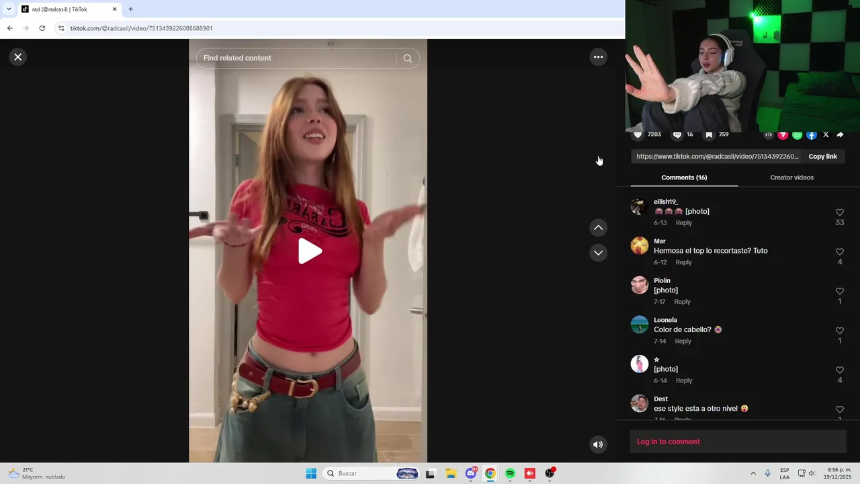Like Mar's comment
This screenshot has height=484, width=860.
840,252
